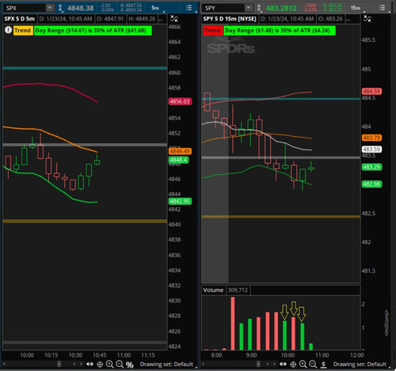Image resolution: width=396 pixels, height=371 pixels.
Task: Open the 15m timeframe selector on SPY chart
Action: click(x=356, y=8)
